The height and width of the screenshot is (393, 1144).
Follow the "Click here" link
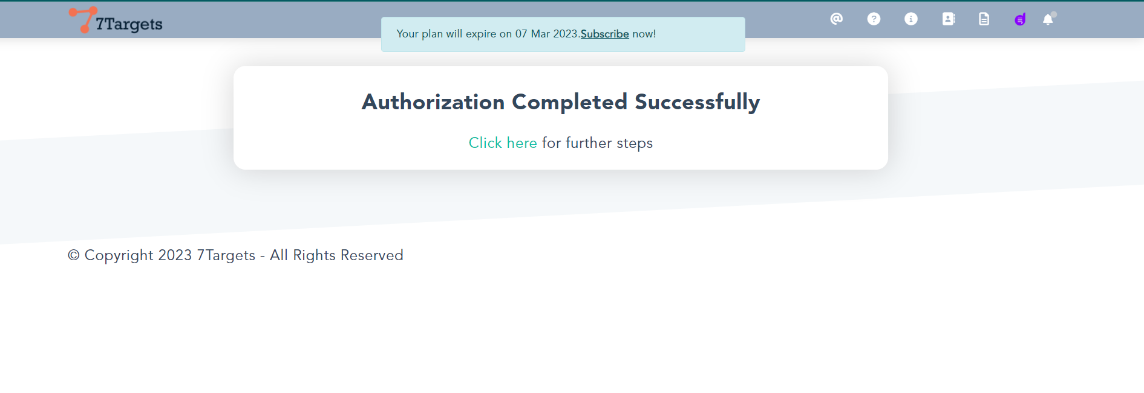coord(503,143)
